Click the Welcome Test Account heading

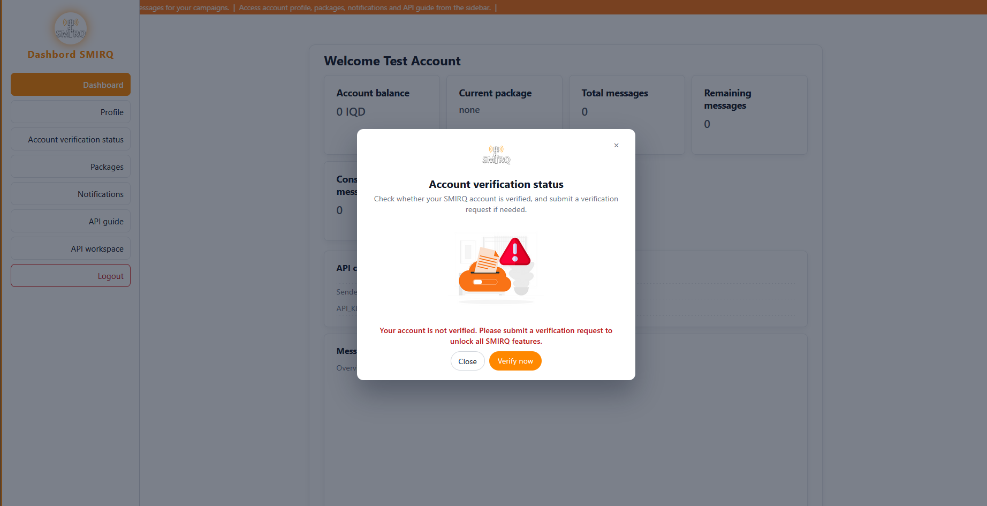392,61
